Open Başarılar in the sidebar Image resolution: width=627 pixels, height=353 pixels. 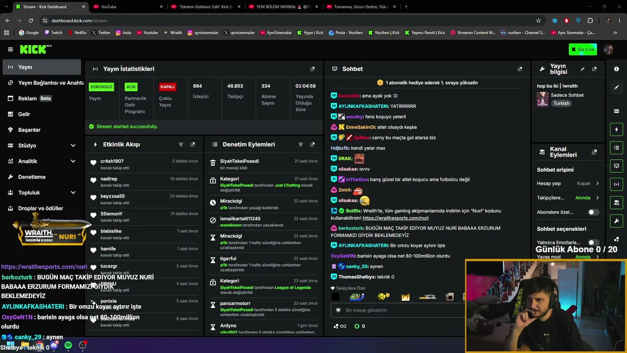coord(42,130)
